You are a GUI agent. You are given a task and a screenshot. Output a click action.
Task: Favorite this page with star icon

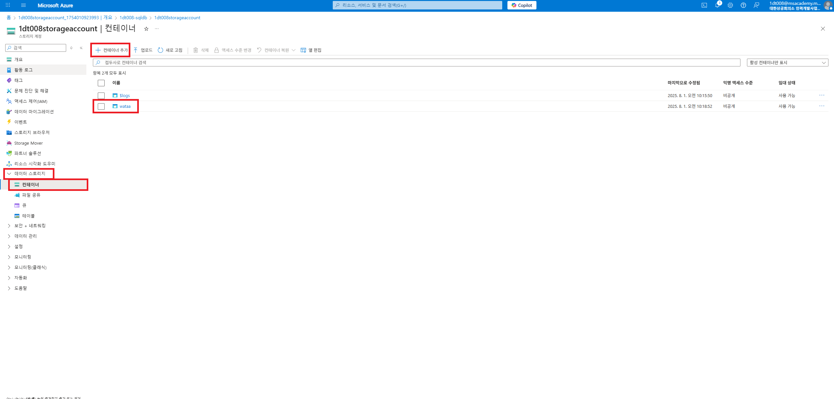[146, 29]
